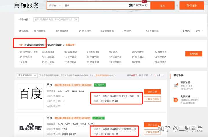The width and height of the screenshot is (208, 137).
Task: Select 13 军火烟火 ready-made category
Action: pos(138,57)
